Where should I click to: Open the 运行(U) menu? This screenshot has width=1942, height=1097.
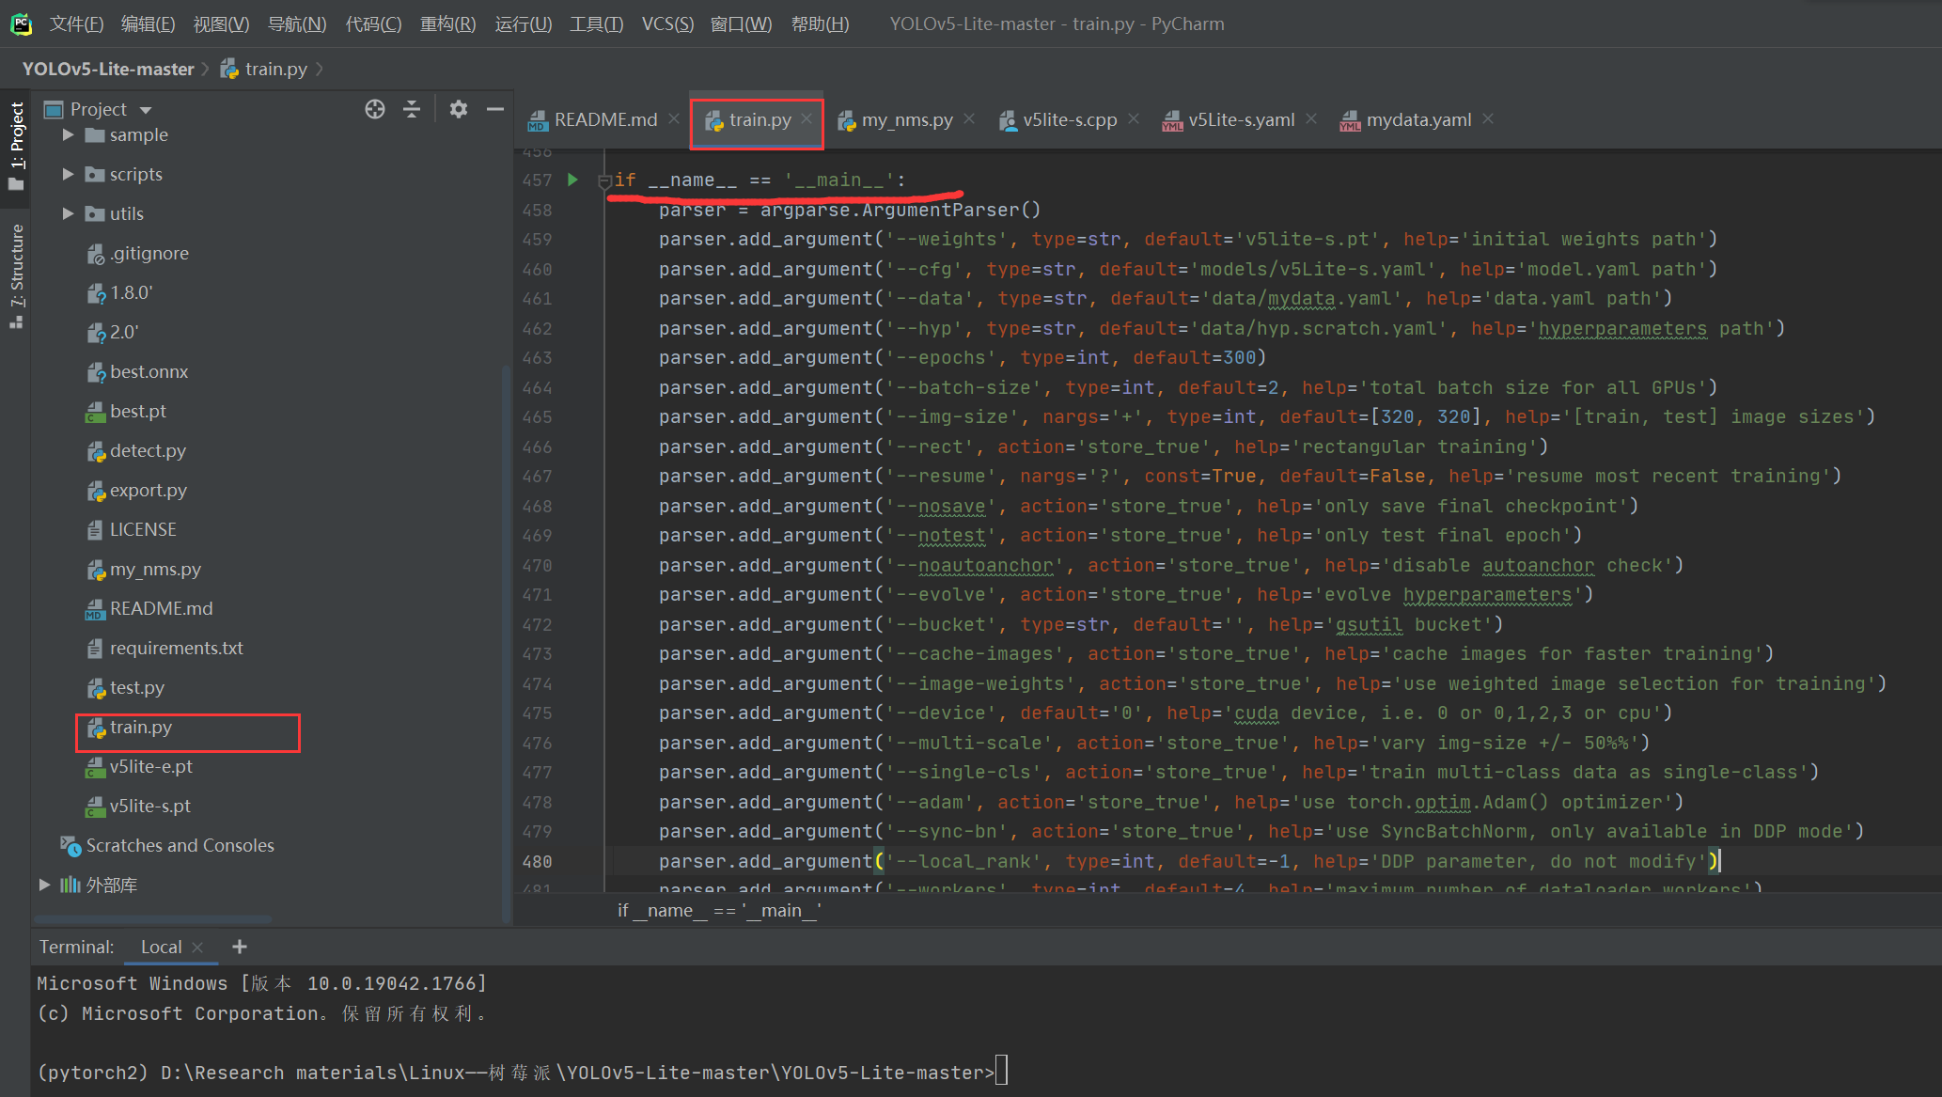523,24
